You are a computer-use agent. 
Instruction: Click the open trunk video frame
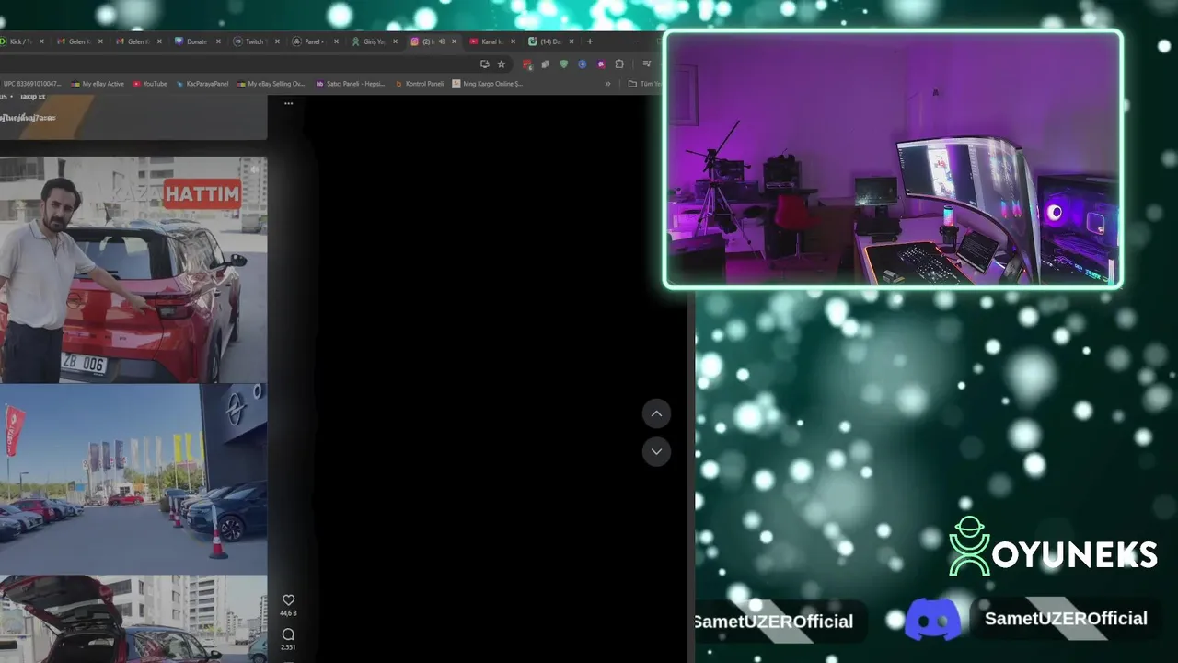click(133, 619)
